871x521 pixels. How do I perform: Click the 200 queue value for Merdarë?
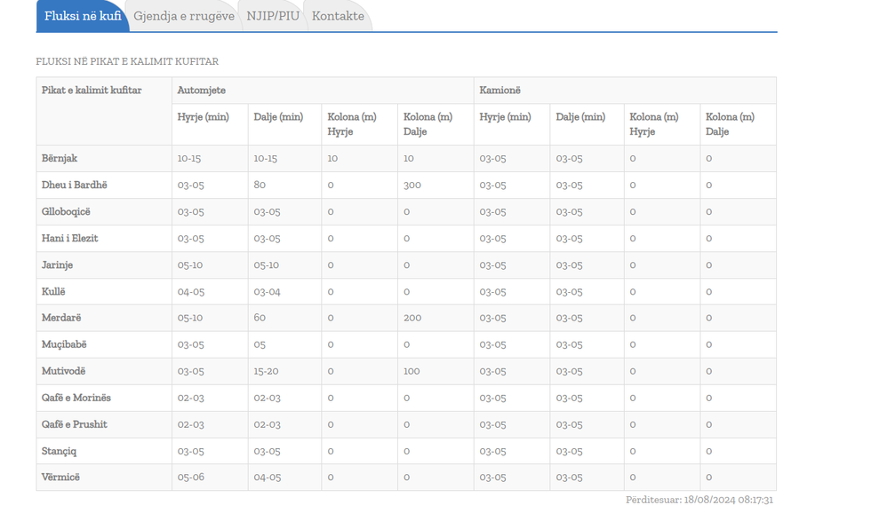pyautogui.click(x=412, y=318)
